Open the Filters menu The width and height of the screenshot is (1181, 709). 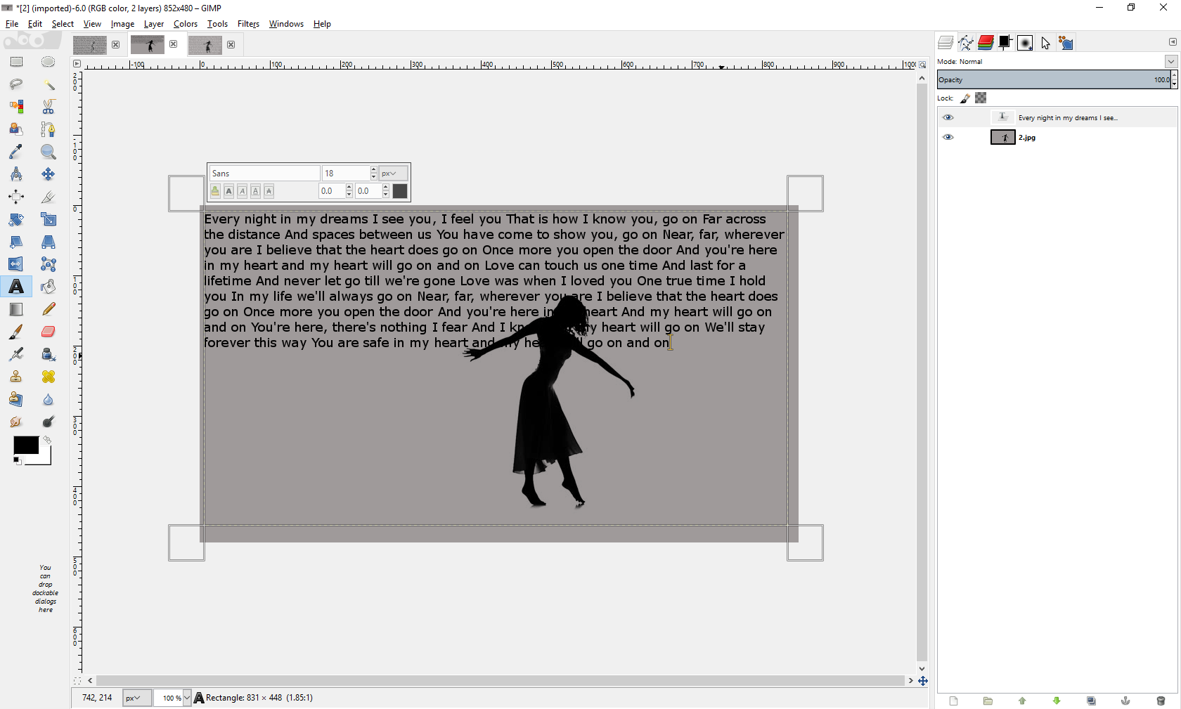[x=248, y=24]
